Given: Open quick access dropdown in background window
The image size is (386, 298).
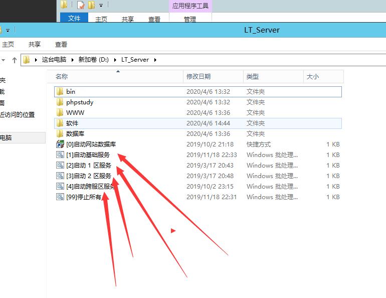Looking at the screenshot, I should (101, 6).
